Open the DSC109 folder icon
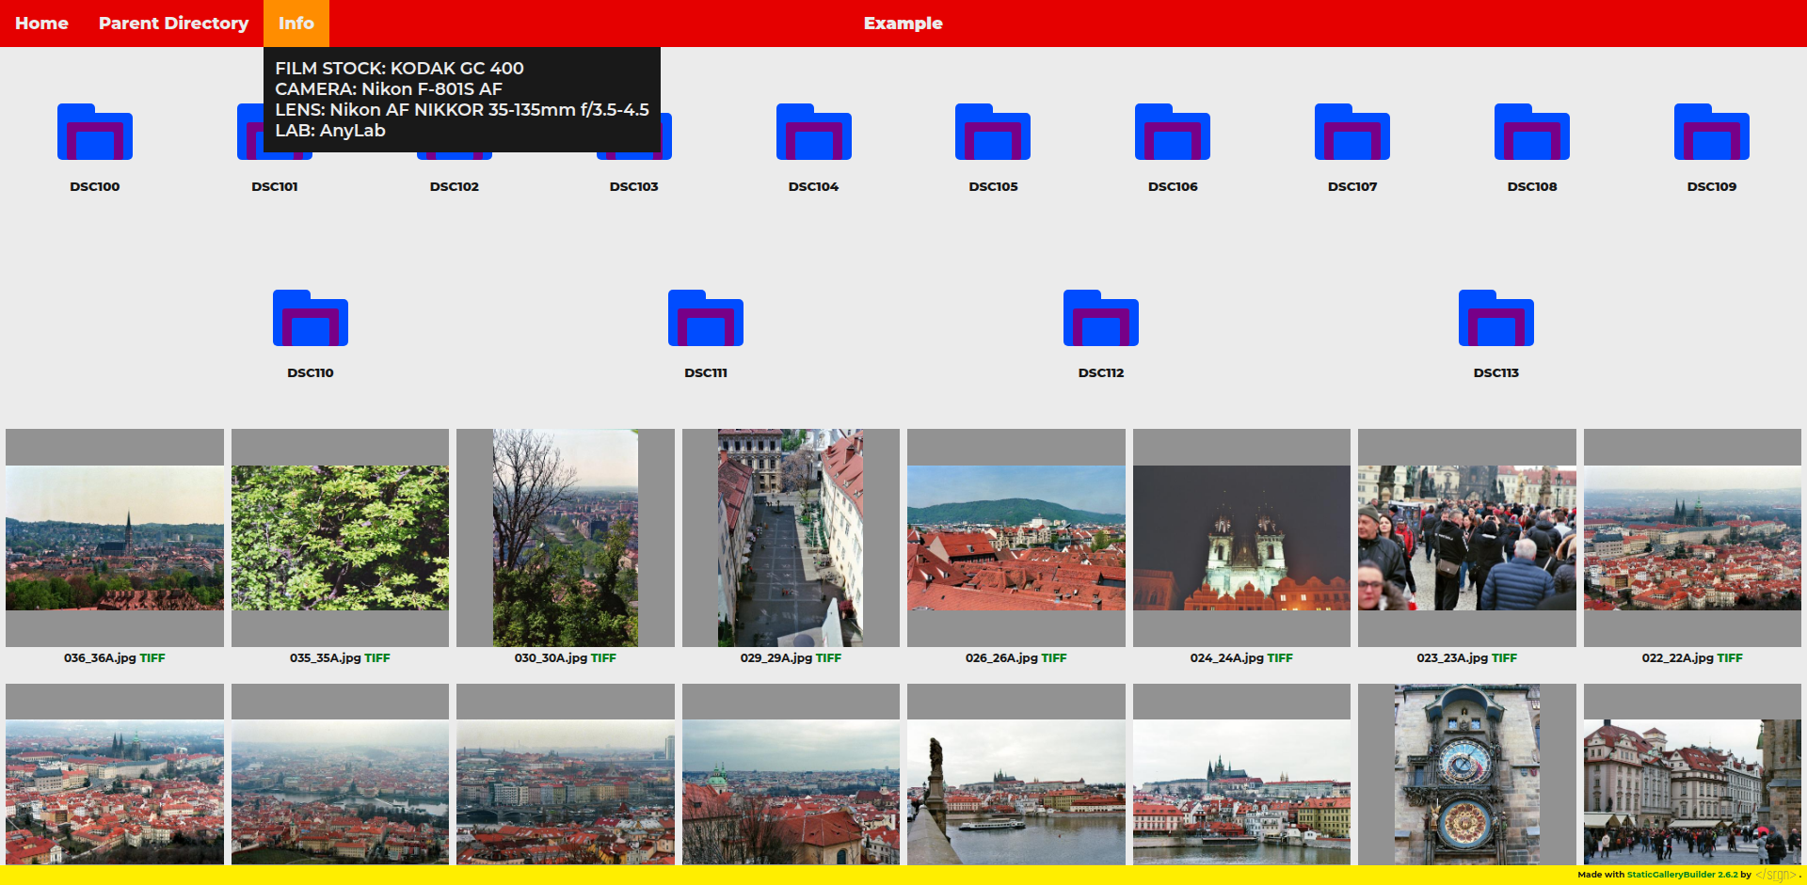The image size is (1807, 885). [x=1711, y=133]
